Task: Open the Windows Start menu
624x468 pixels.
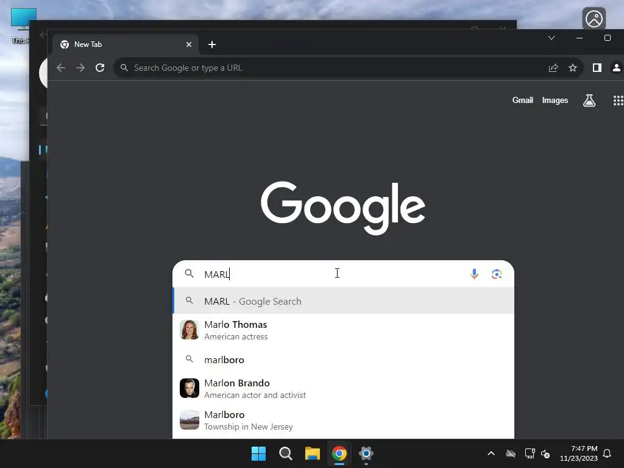Action: (x=258, y=453)
